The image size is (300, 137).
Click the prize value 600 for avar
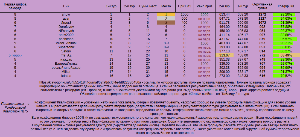(185, 19)
